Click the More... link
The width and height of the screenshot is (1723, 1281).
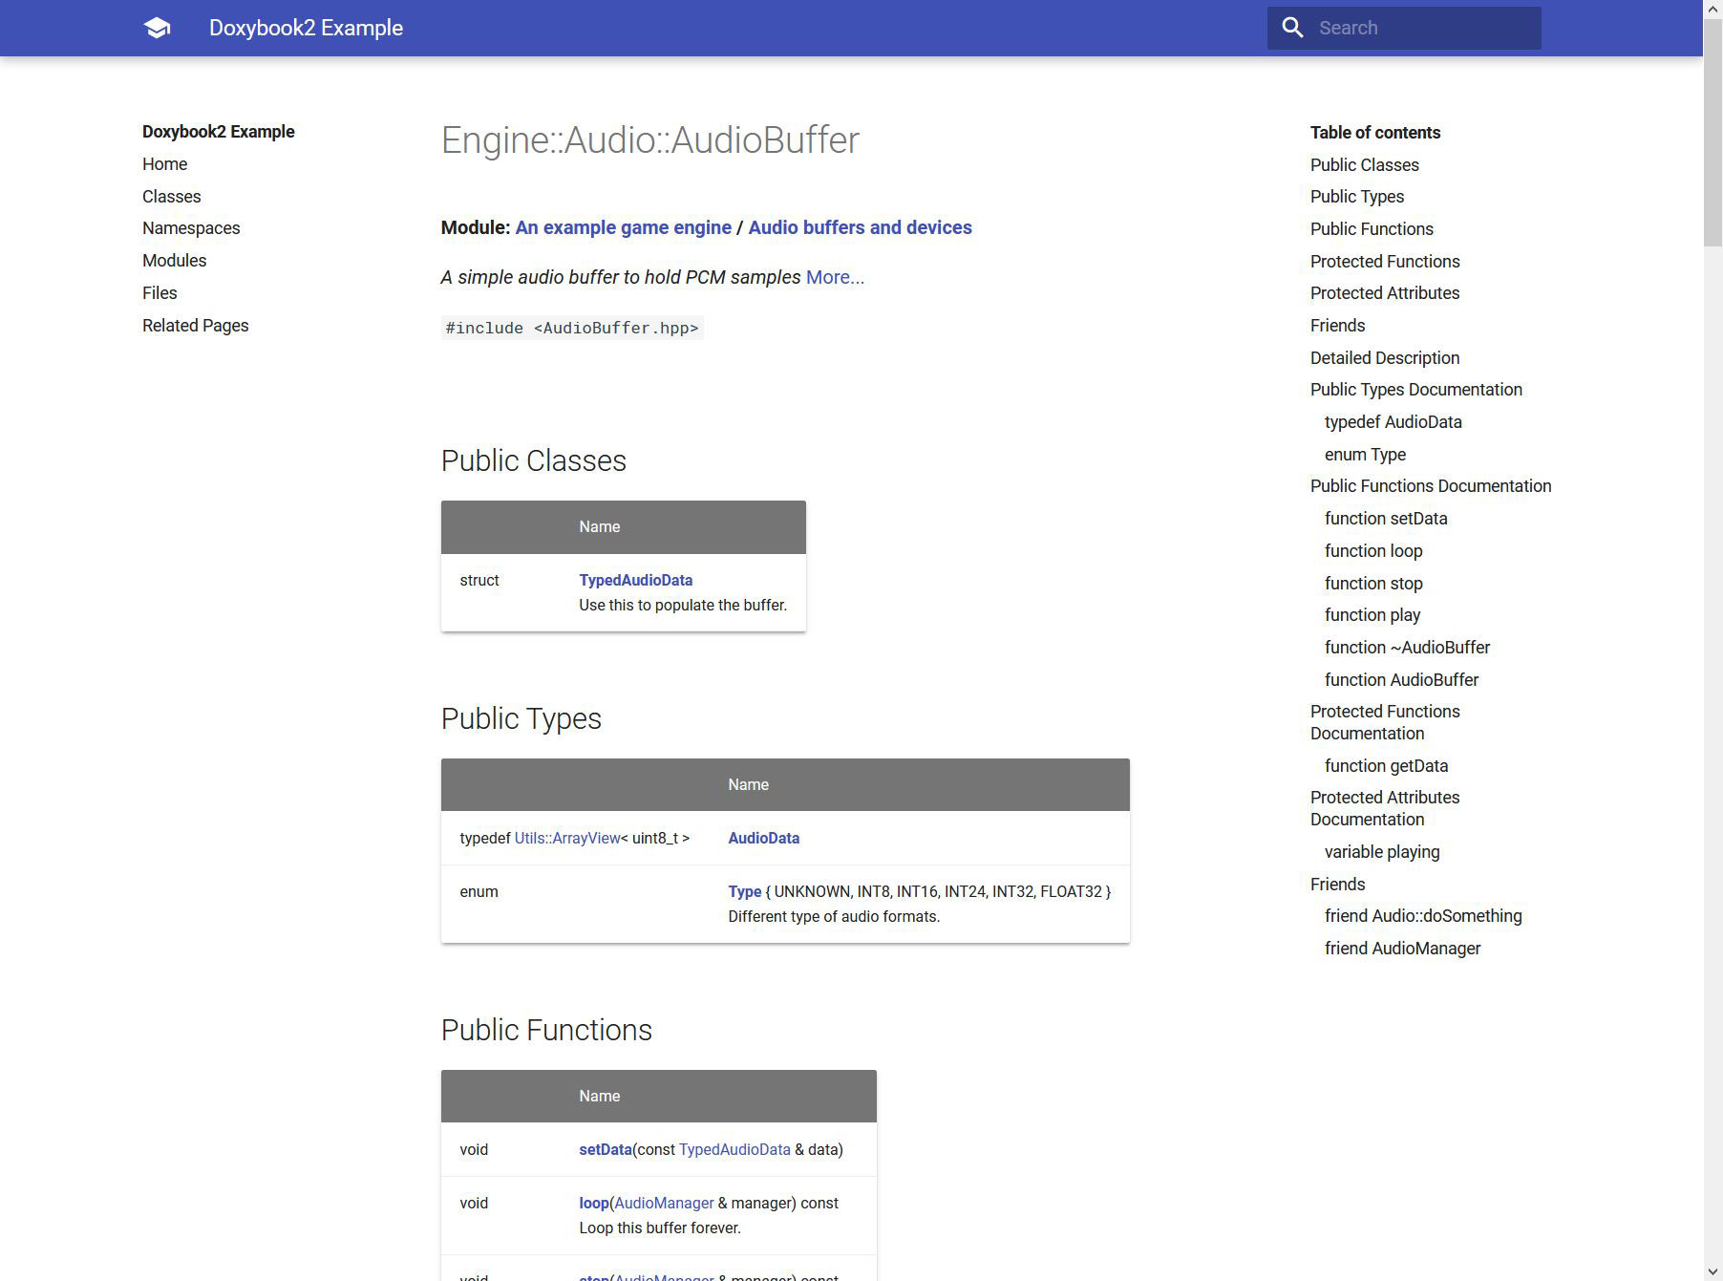coord(835,277)
